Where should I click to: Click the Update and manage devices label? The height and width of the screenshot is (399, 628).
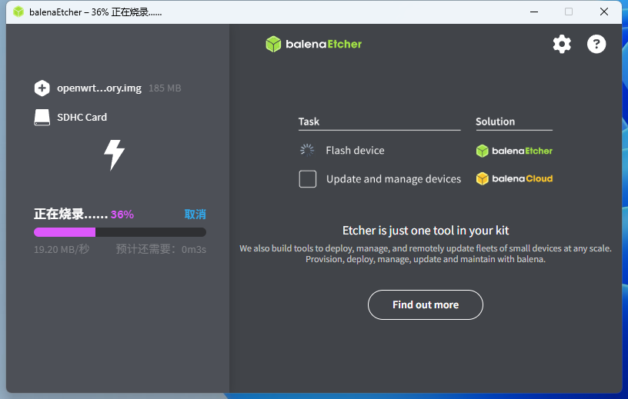tap(393, 179)
